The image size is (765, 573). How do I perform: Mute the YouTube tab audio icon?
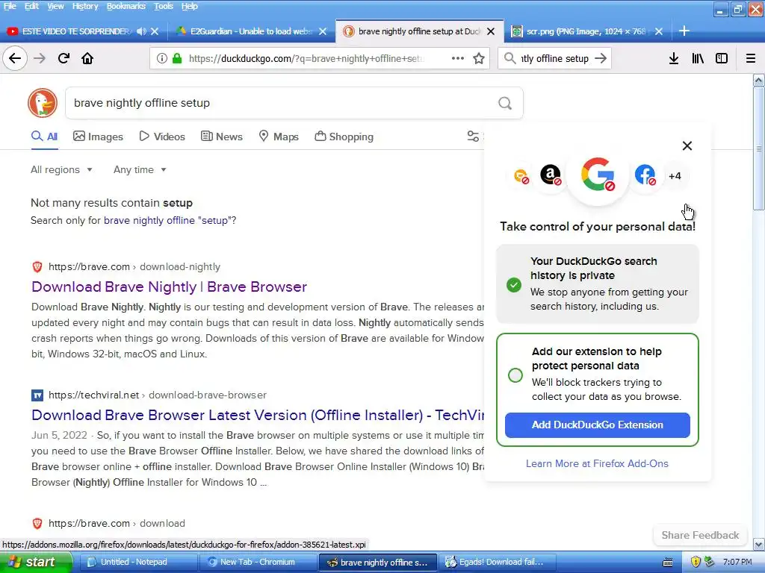pyautogui.click(x=141, y=31)
